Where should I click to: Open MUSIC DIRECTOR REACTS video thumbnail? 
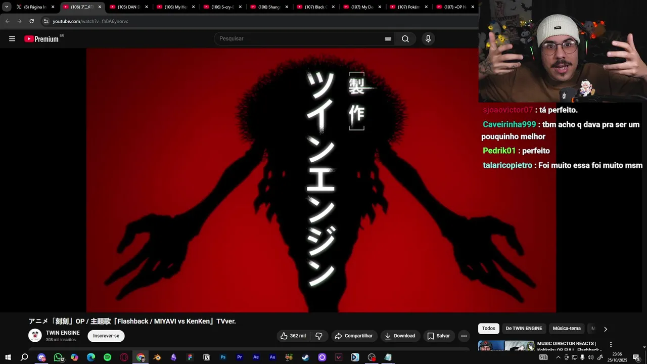point(506,346)
